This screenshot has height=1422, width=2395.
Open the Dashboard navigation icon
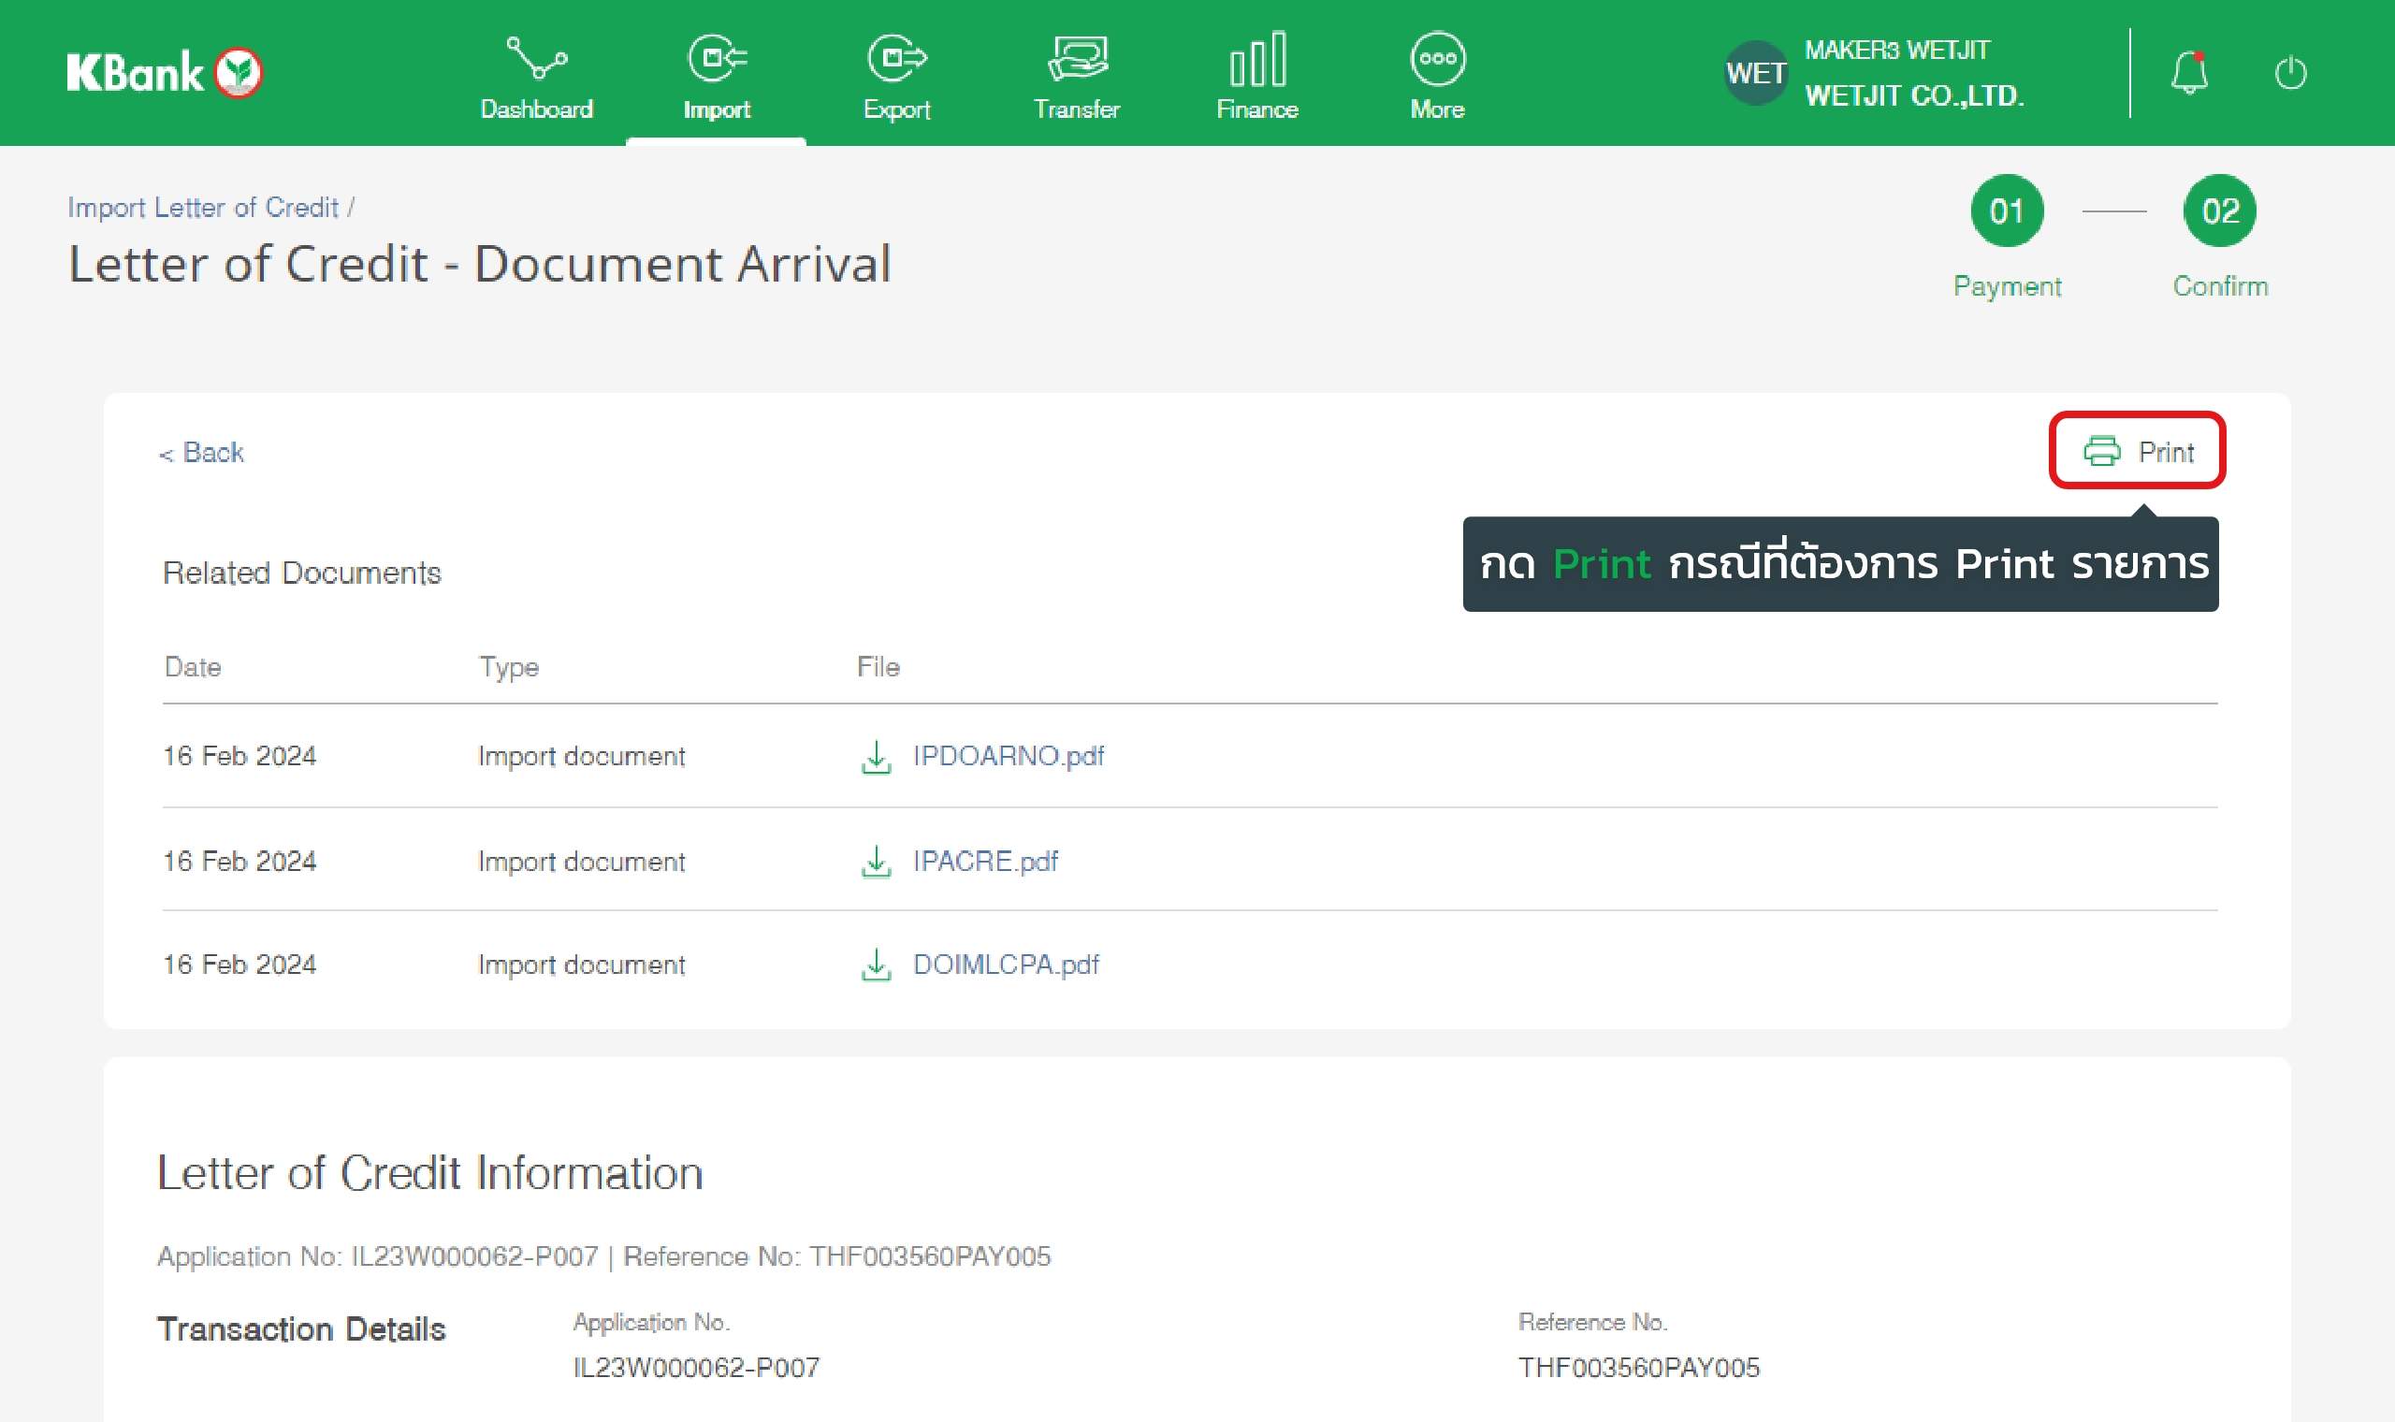(535, 60)
